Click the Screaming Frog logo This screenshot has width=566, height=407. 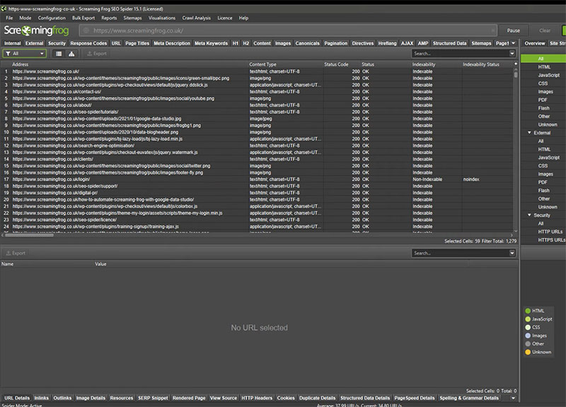(36, 30)
